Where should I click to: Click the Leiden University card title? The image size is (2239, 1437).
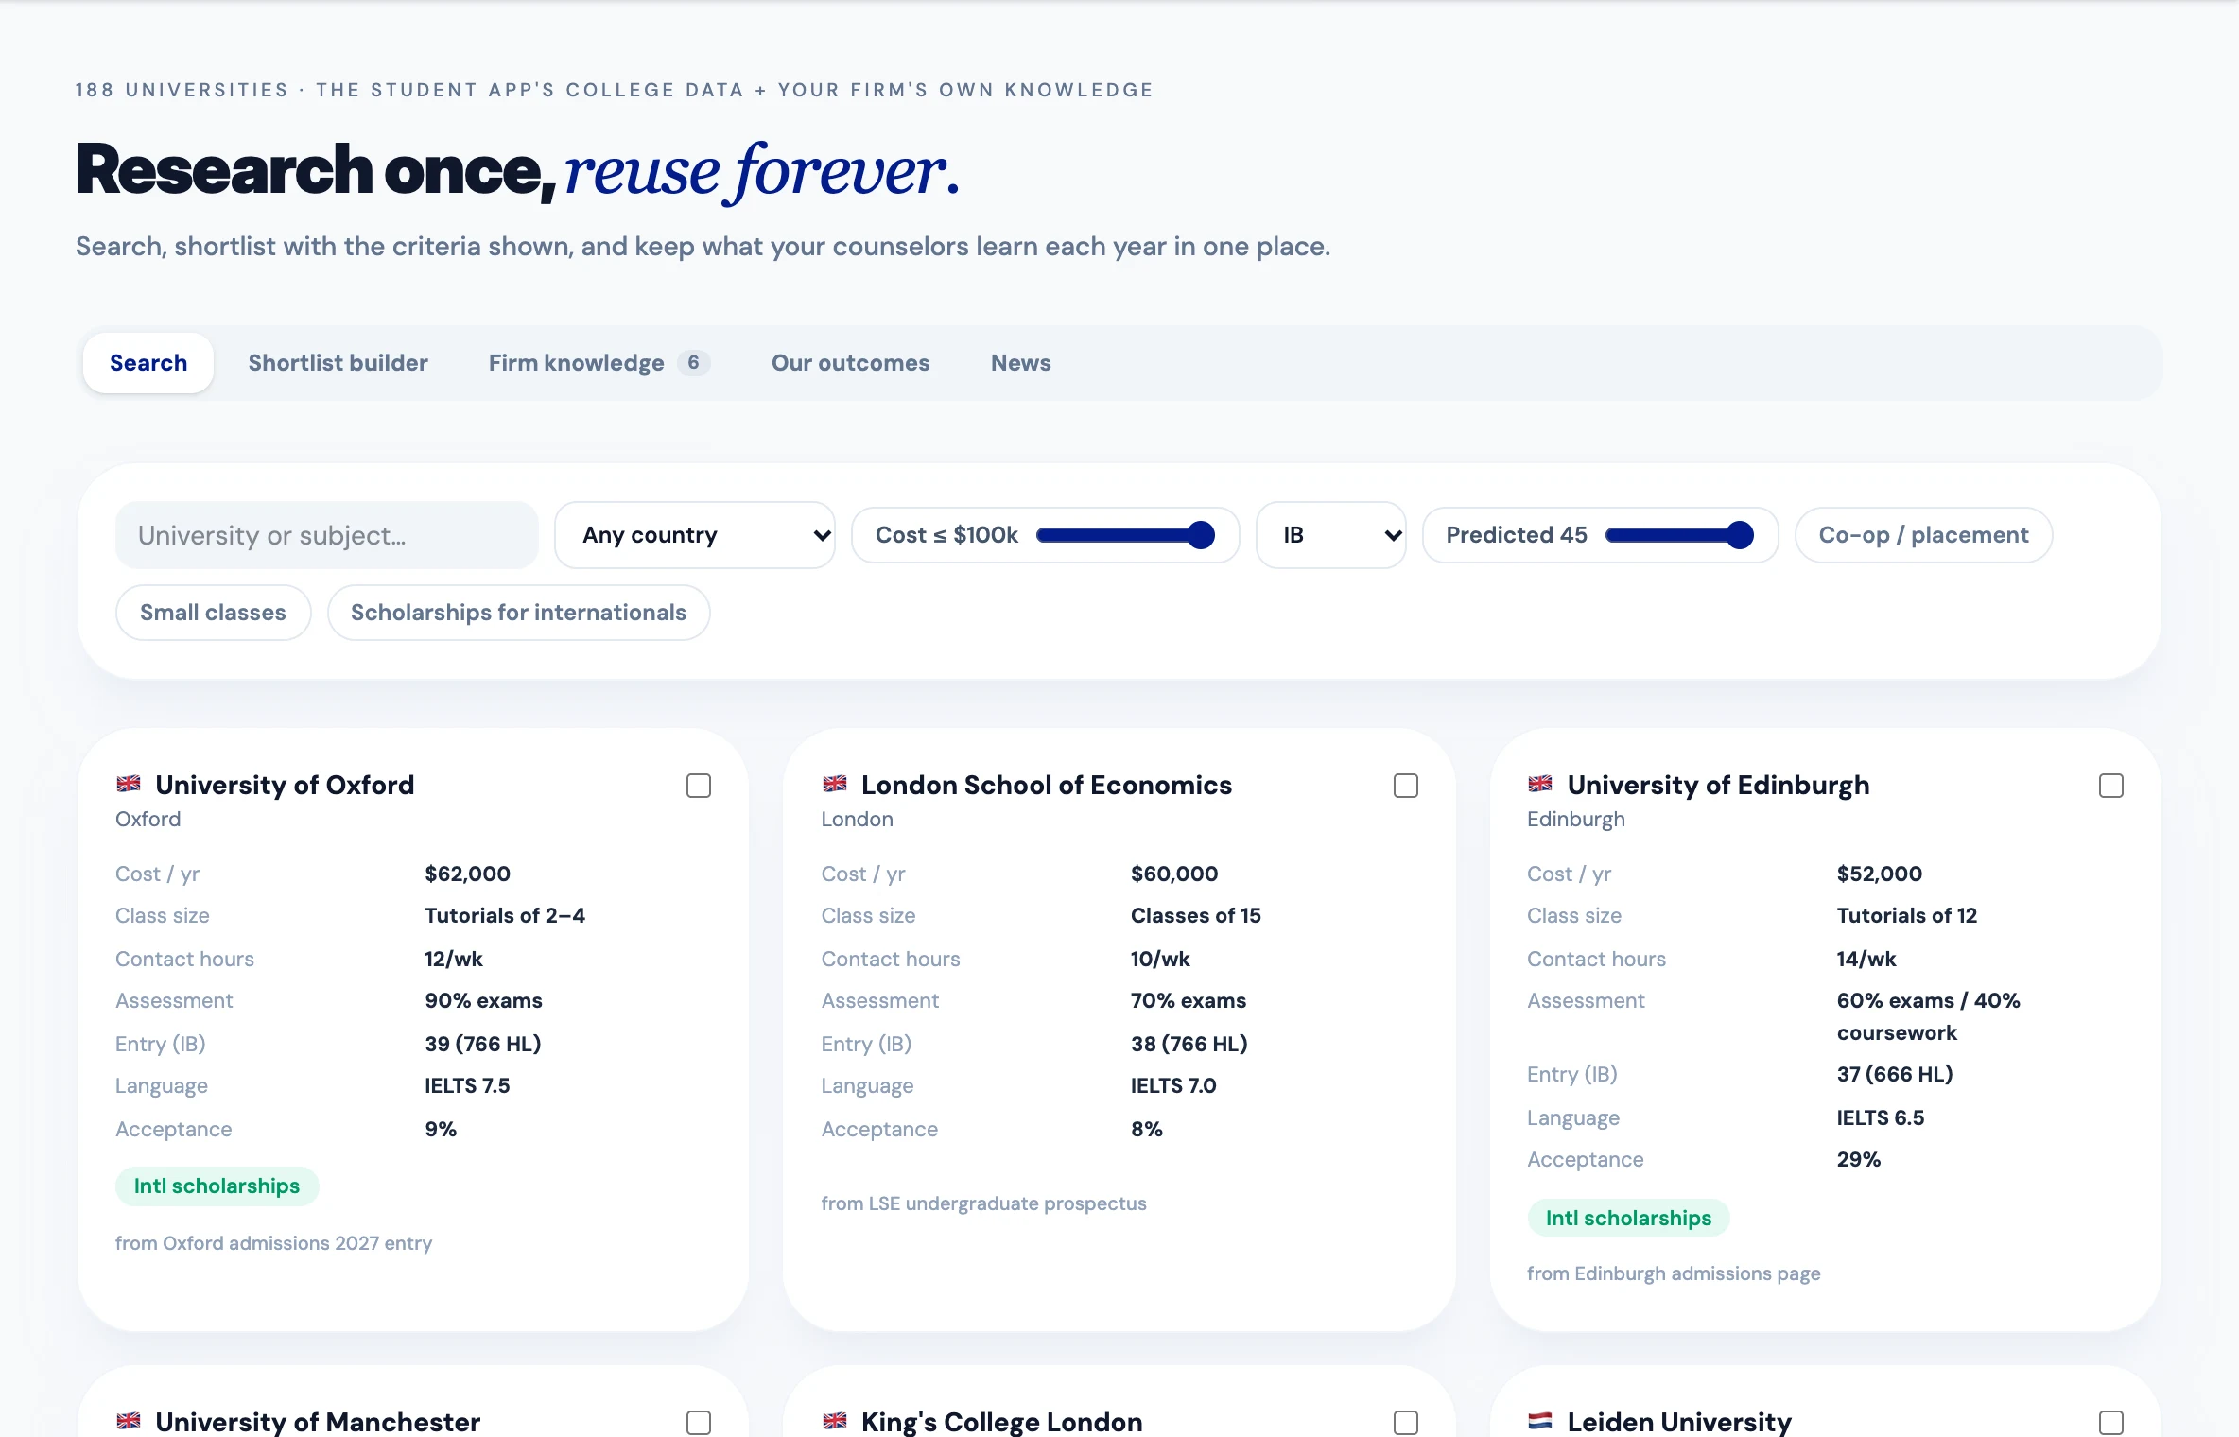pos(1679,1422)
